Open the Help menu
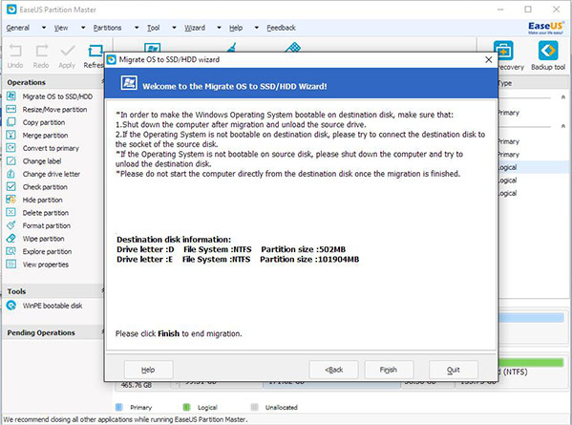This screenshot has width=572, height=425. point(236,28)
